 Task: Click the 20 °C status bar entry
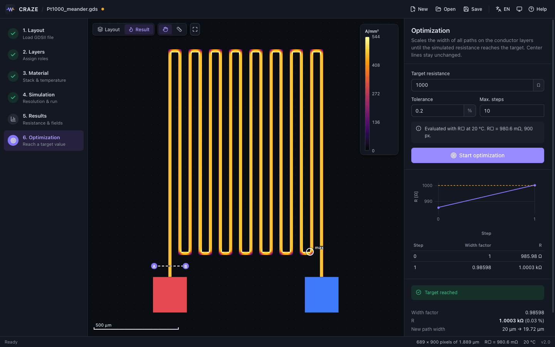tap(529, 342)
